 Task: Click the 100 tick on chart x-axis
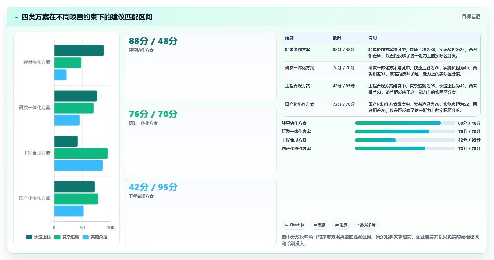click(111, 228)
